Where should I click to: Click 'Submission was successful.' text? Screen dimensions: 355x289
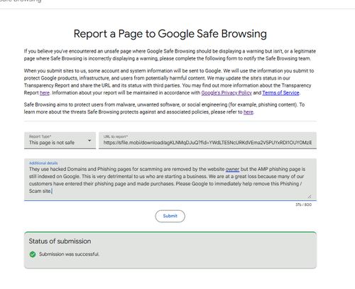69,254
